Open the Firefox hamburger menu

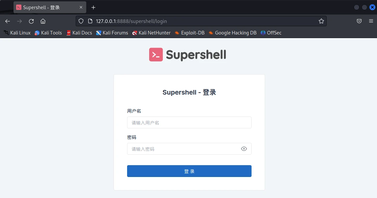click(x=371, y=21)
